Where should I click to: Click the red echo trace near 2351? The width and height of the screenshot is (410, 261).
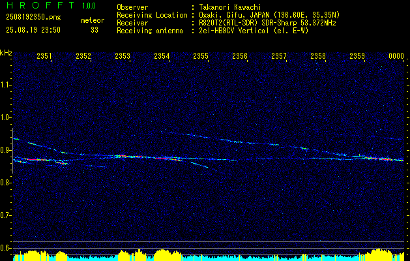click(35, 159)
